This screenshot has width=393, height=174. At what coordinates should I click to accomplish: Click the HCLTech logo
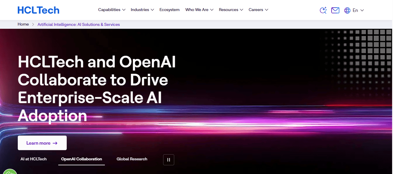tap(38, 10)
